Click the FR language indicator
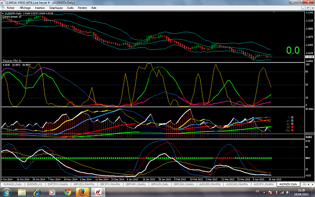 pyautogui.click(x=258, y=191)
